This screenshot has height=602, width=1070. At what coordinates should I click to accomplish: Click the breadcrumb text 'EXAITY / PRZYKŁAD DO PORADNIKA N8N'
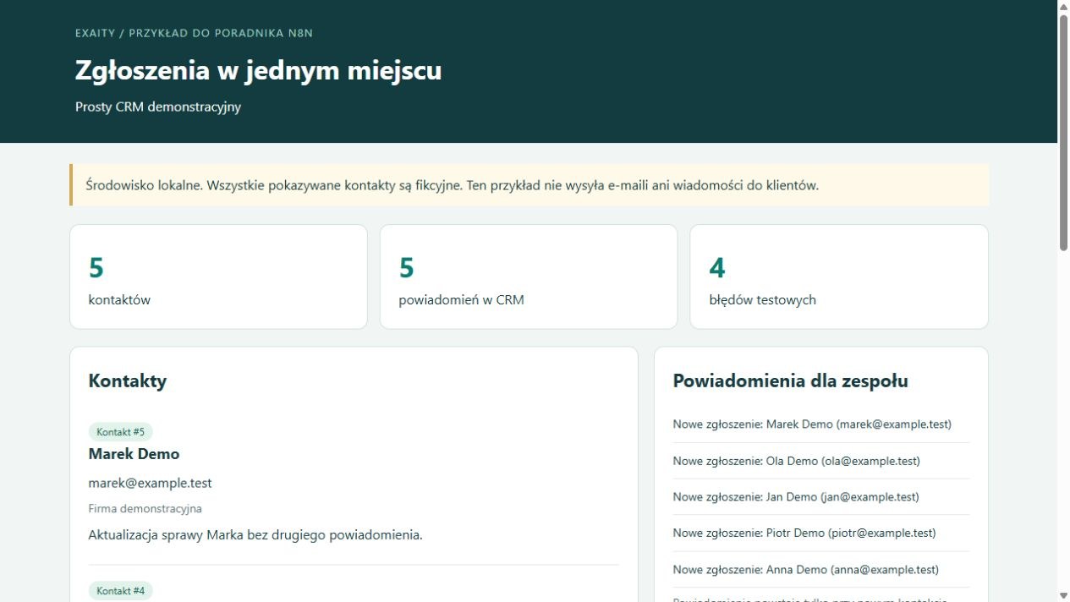coord(194,33)
